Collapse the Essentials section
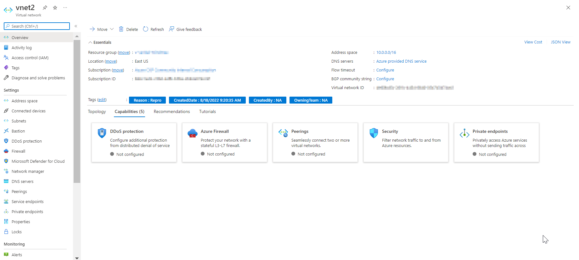This screenshot has width=579, height=260. pyautogui.click(x=90, y=42)
